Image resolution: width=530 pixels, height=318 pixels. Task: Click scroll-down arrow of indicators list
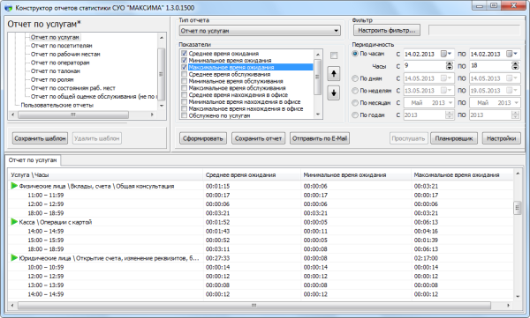pos(318,115)
